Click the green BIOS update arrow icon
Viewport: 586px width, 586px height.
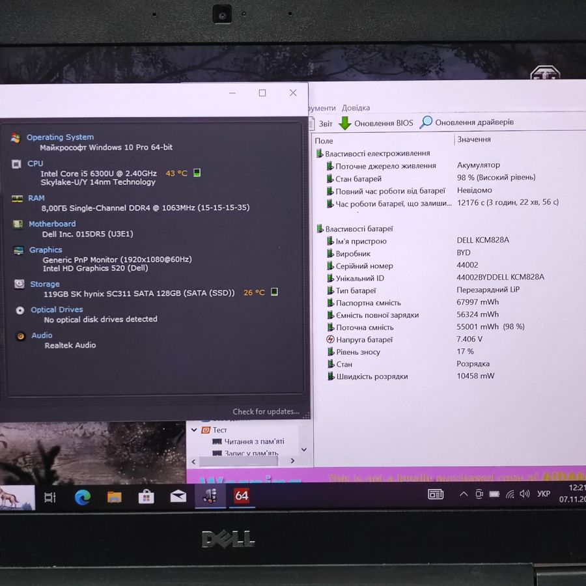click(x=345, y=123)
